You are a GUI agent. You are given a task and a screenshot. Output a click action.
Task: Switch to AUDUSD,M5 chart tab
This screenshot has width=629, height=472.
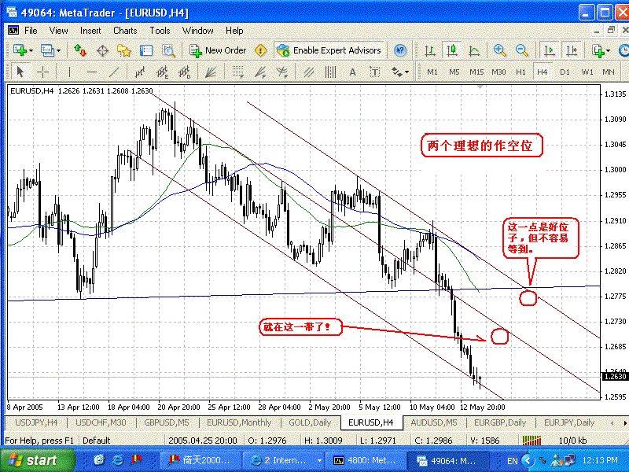pos(434,422)
